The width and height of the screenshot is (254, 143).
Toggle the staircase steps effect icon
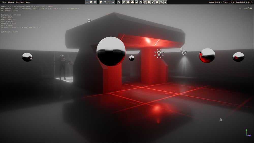(137, 2)
